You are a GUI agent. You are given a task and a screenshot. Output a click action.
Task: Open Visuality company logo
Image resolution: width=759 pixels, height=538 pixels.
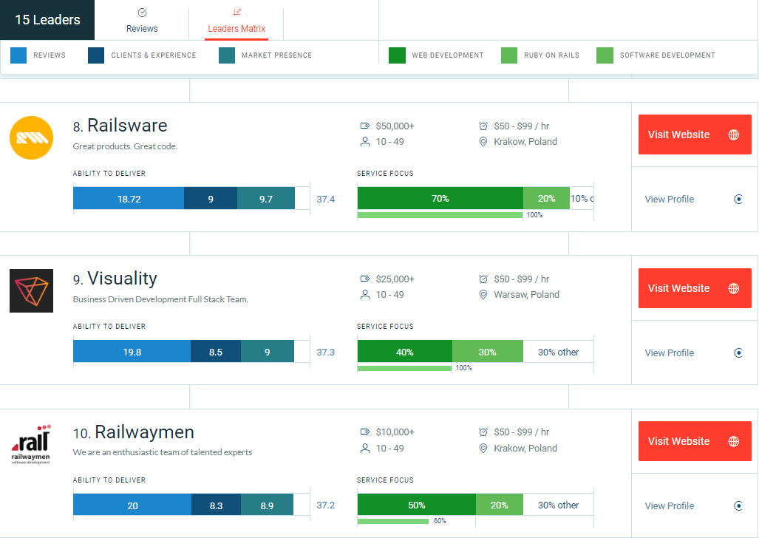click(x=32, y=290)
